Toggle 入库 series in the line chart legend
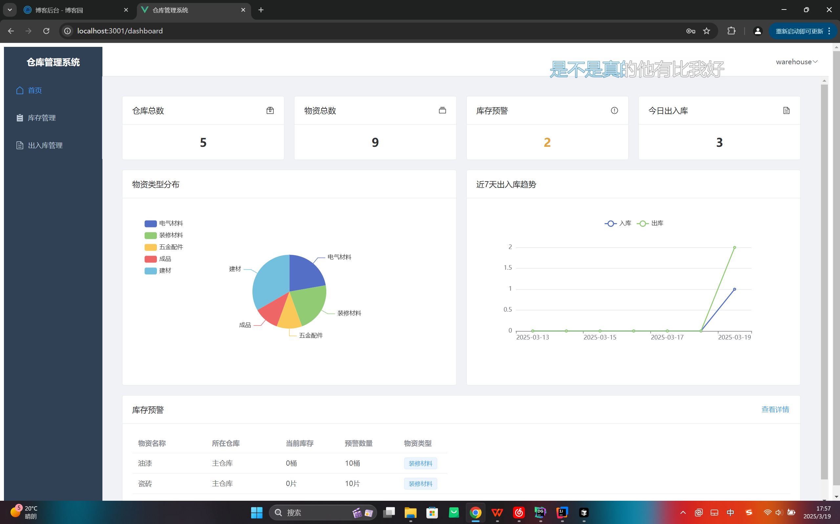This screenshot has width=840, height=524. (618, 223)
